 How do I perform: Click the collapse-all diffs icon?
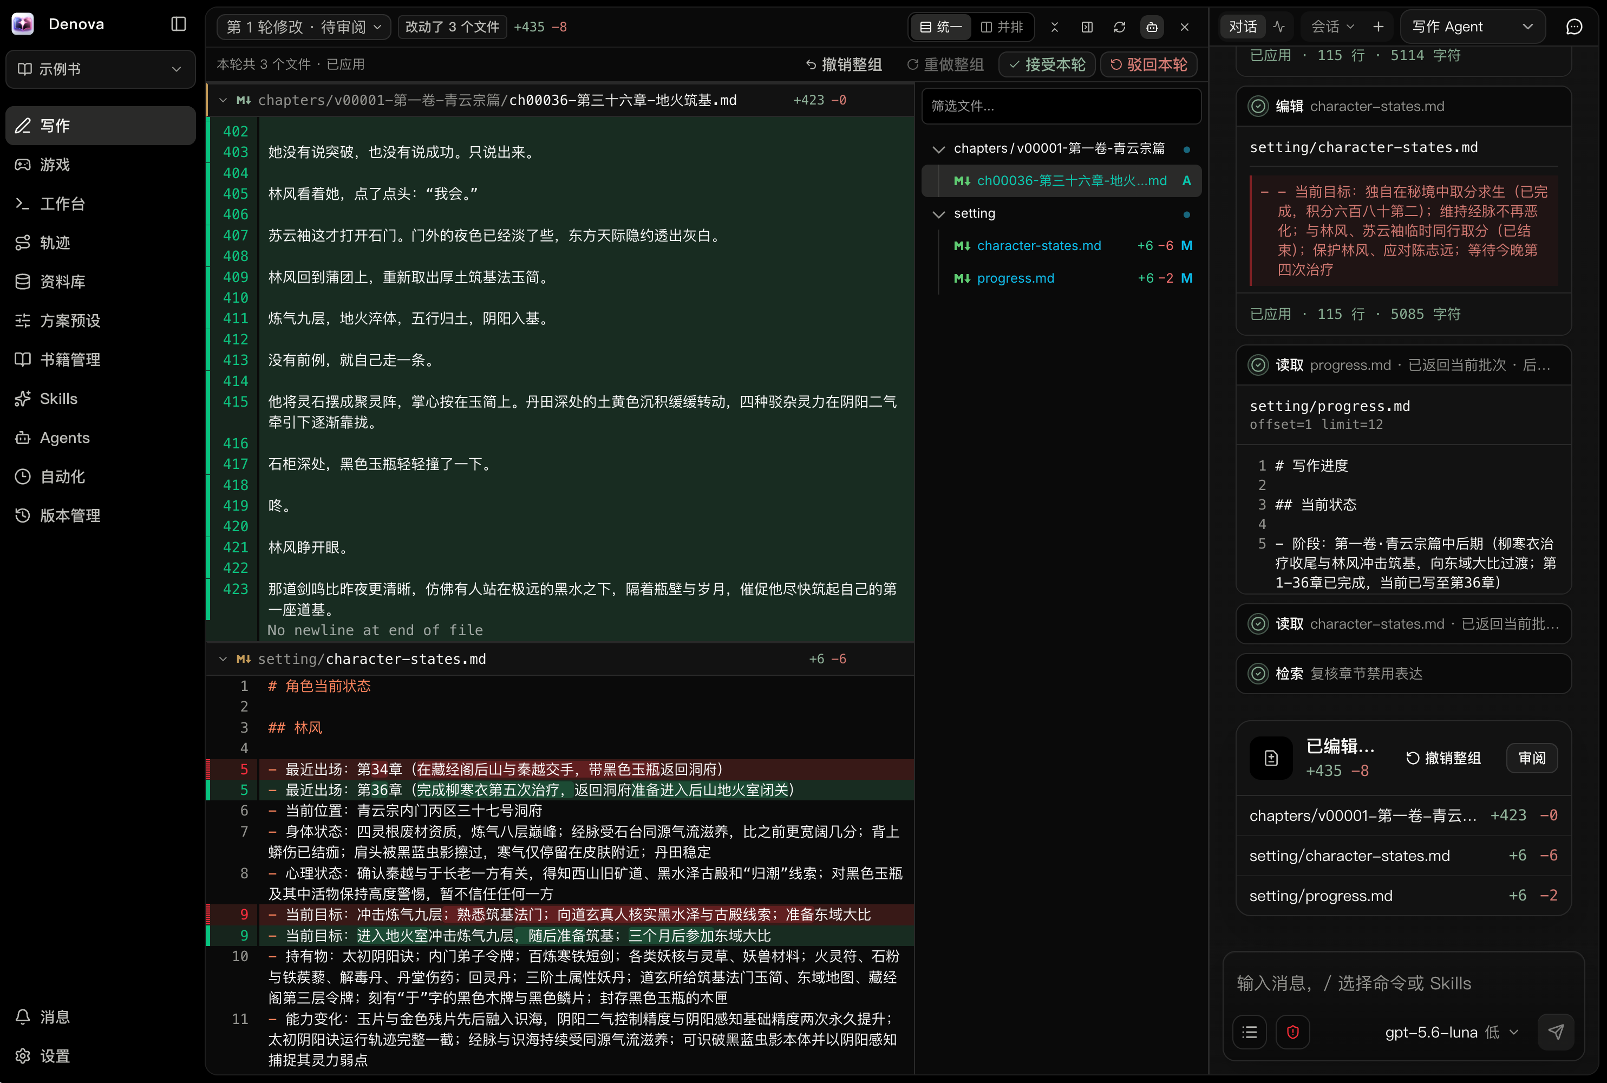coord(1055,27)
